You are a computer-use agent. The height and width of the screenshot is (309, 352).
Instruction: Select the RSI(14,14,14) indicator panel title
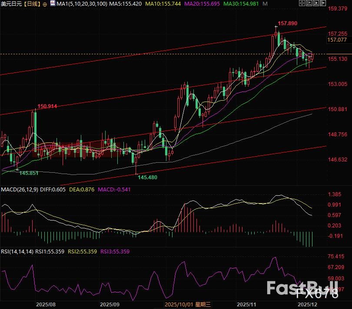click(17, 251)
